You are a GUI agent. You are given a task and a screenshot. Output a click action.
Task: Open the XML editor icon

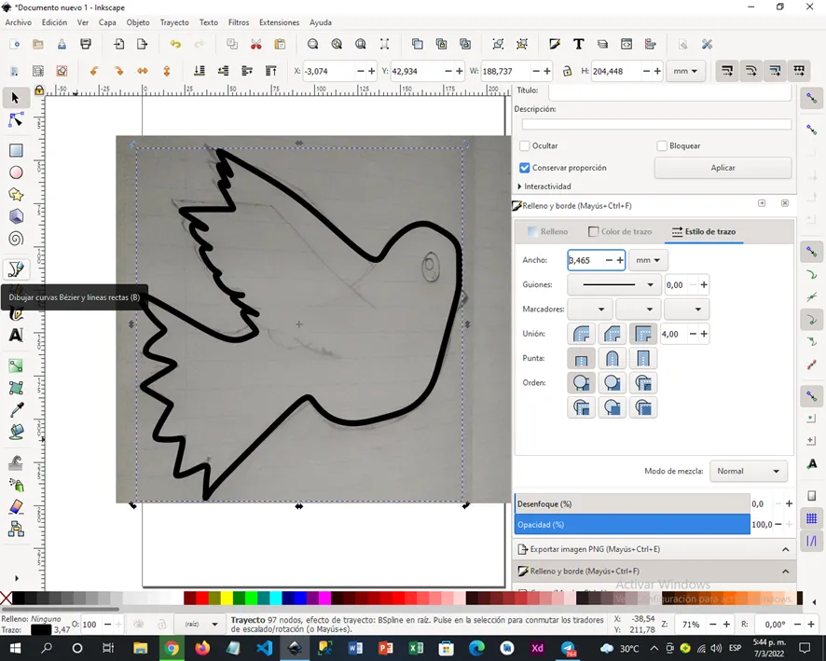click(x=626, y=44)
